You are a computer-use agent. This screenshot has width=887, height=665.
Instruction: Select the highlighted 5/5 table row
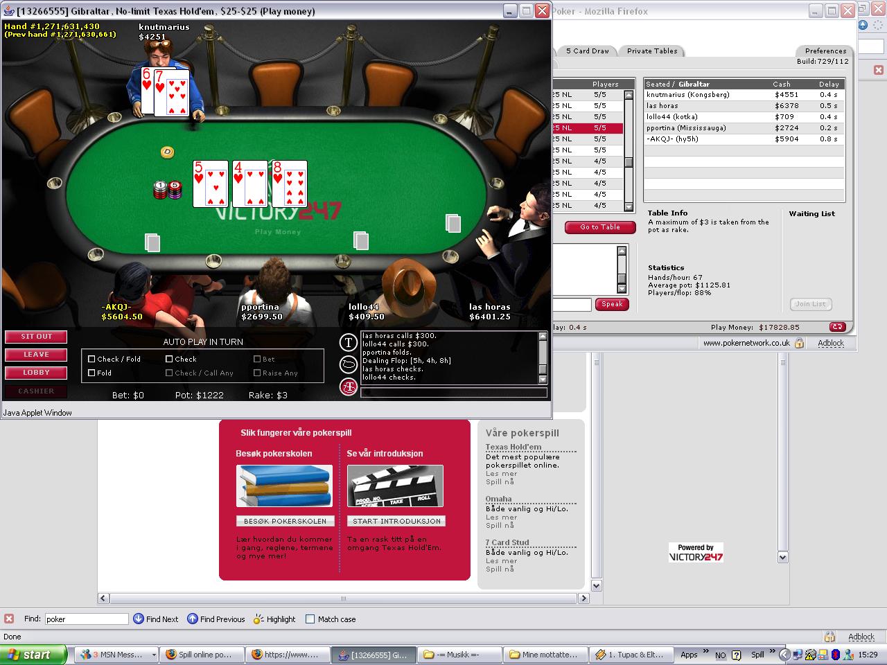click(x=587, y=128)
